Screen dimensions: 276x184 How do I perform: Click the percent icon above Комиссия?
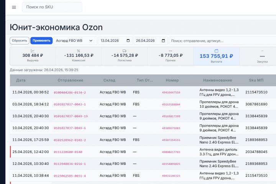[79, 51]
